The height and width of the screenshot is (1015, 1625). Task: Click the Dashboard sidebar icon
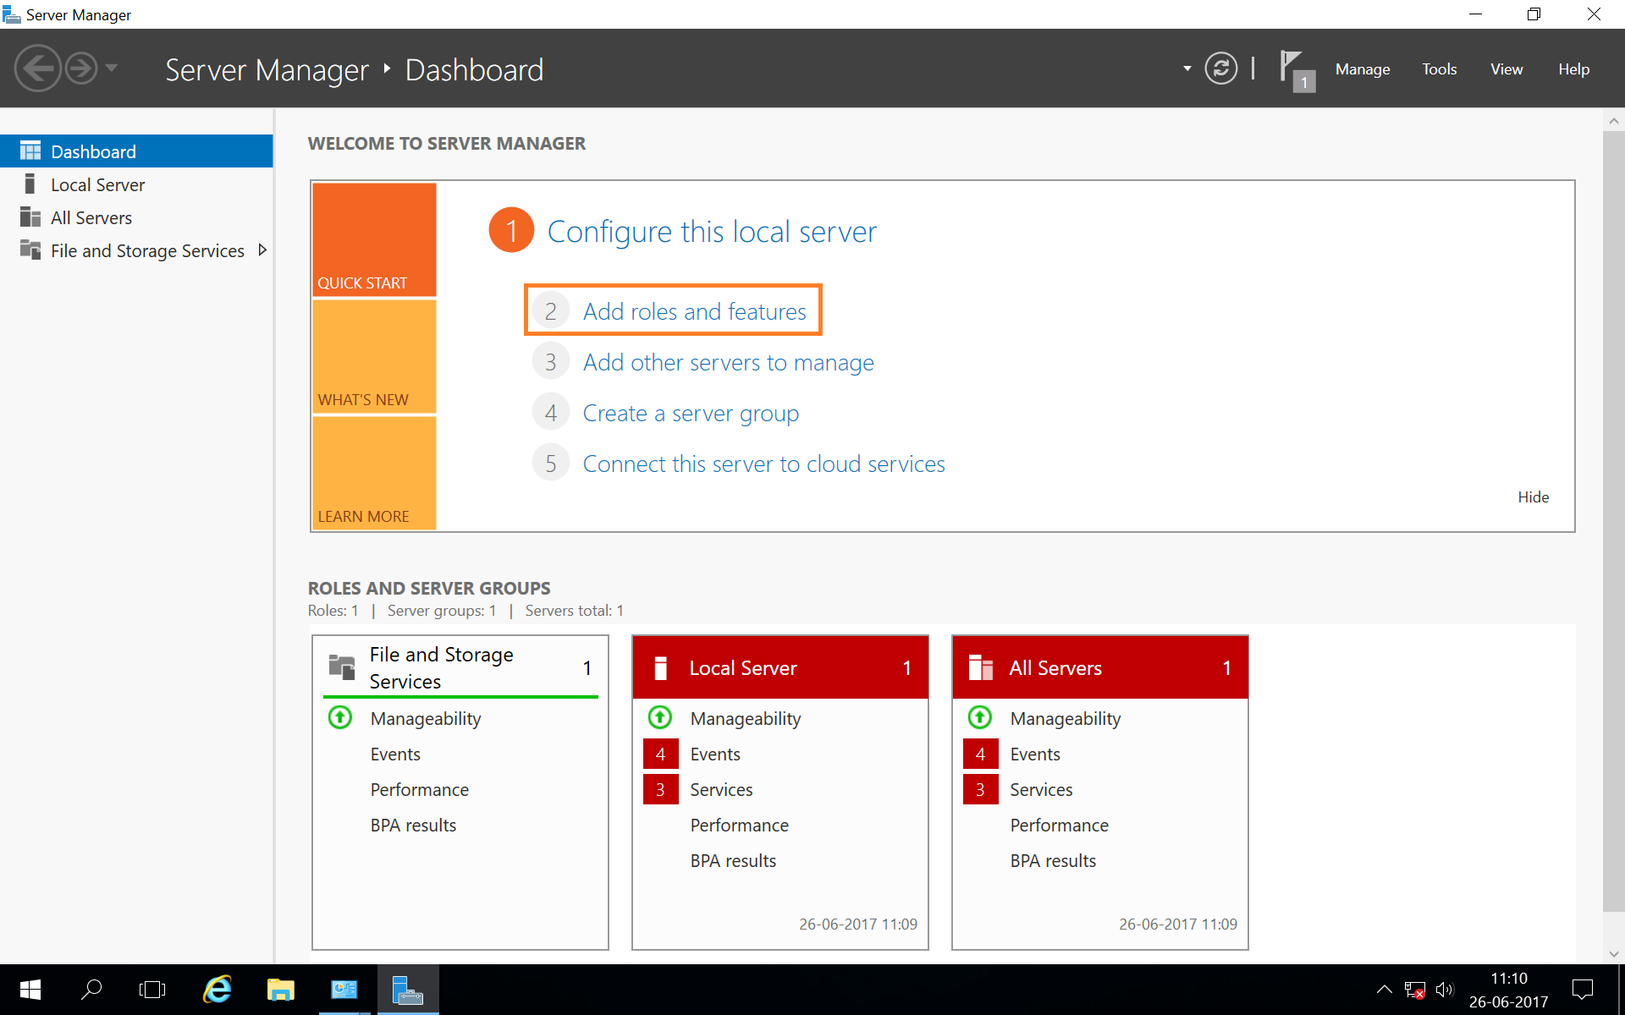(x=30, y=151)
